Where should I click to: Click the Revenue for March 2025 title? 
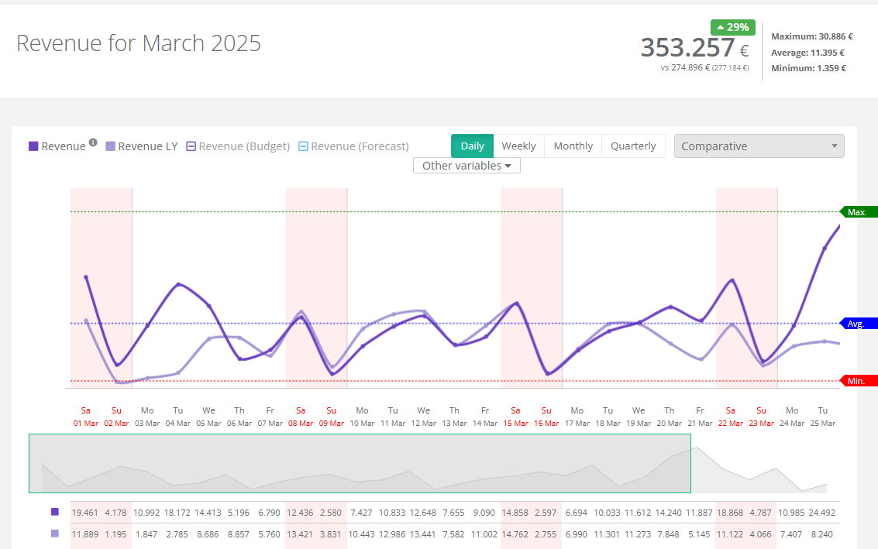tap(138, 43)
